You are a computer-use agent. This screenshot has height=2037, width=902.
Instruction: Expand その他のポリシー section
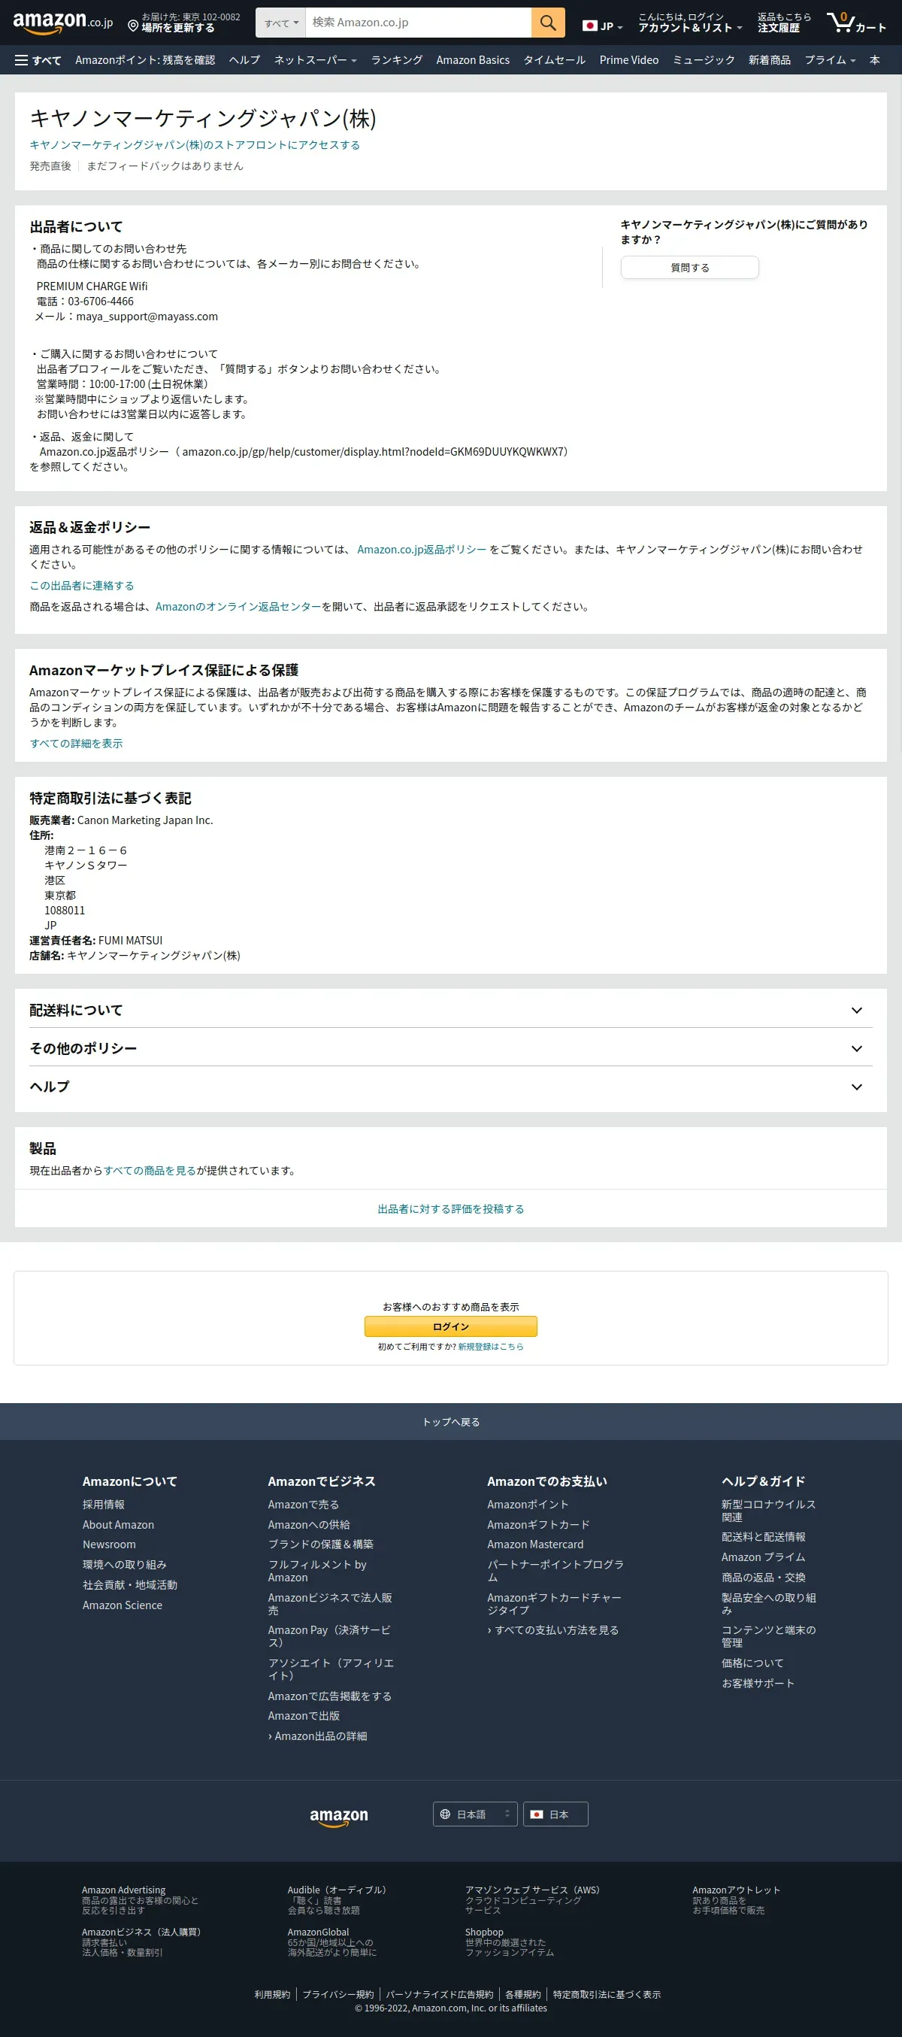coord(450,1047)
